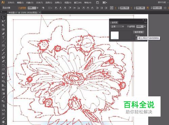The height and width of the screenshot is (125, 169).
Task: Select the Artboard tool
Action: click(x=3, y=114)
